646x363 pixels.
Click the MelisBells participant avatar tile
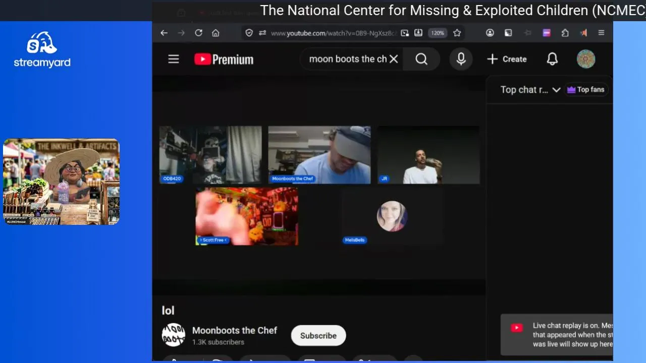point(392,217)
